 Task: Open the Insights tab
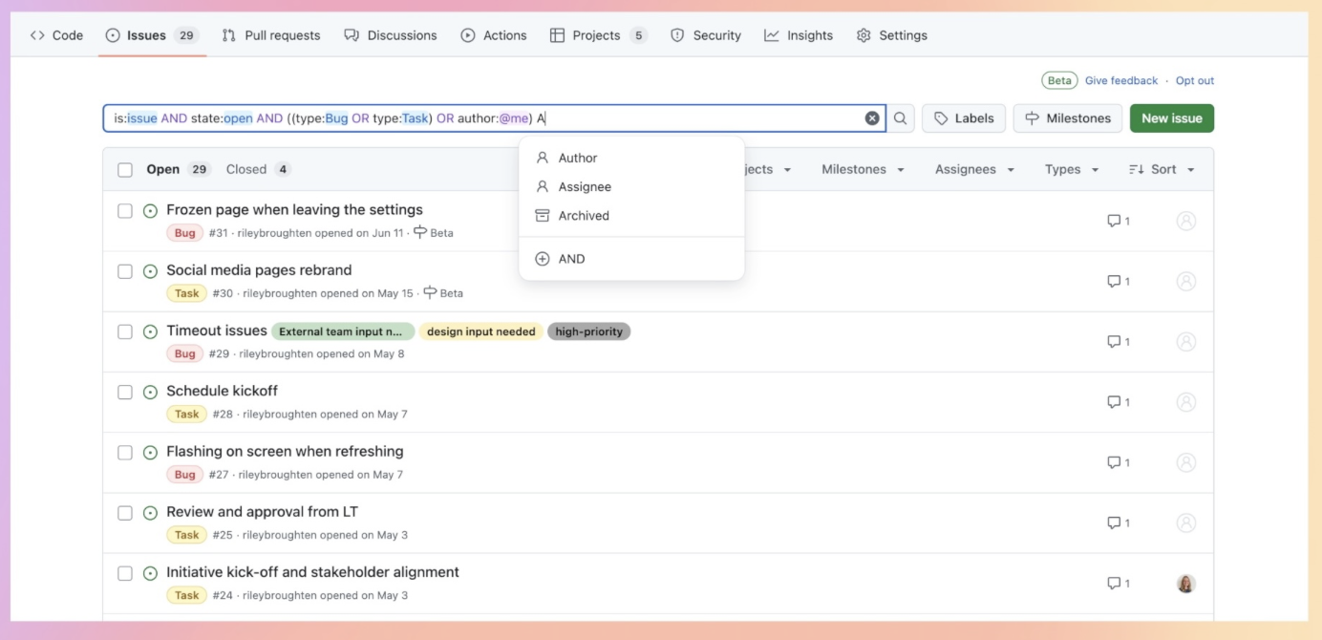coord(799,35)
